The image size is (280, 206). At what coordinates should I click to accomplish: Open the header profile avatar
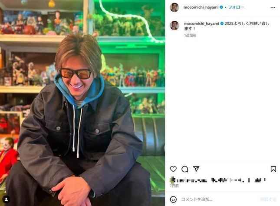pyautogui.click(x=175, y=7)
